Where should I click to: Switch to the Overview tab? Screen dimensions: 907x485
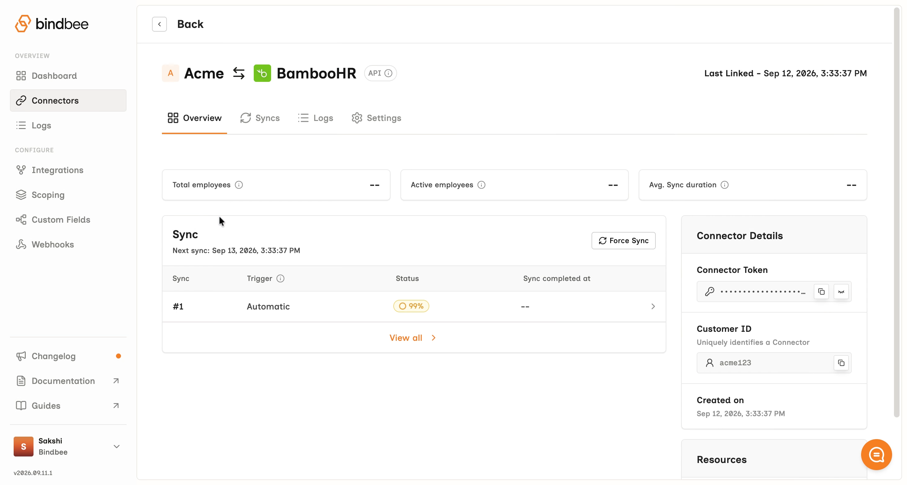[x=194, y=118]
